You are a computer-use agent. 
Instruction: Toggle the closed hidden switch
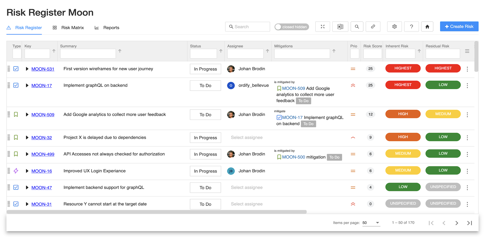[292, 27]
